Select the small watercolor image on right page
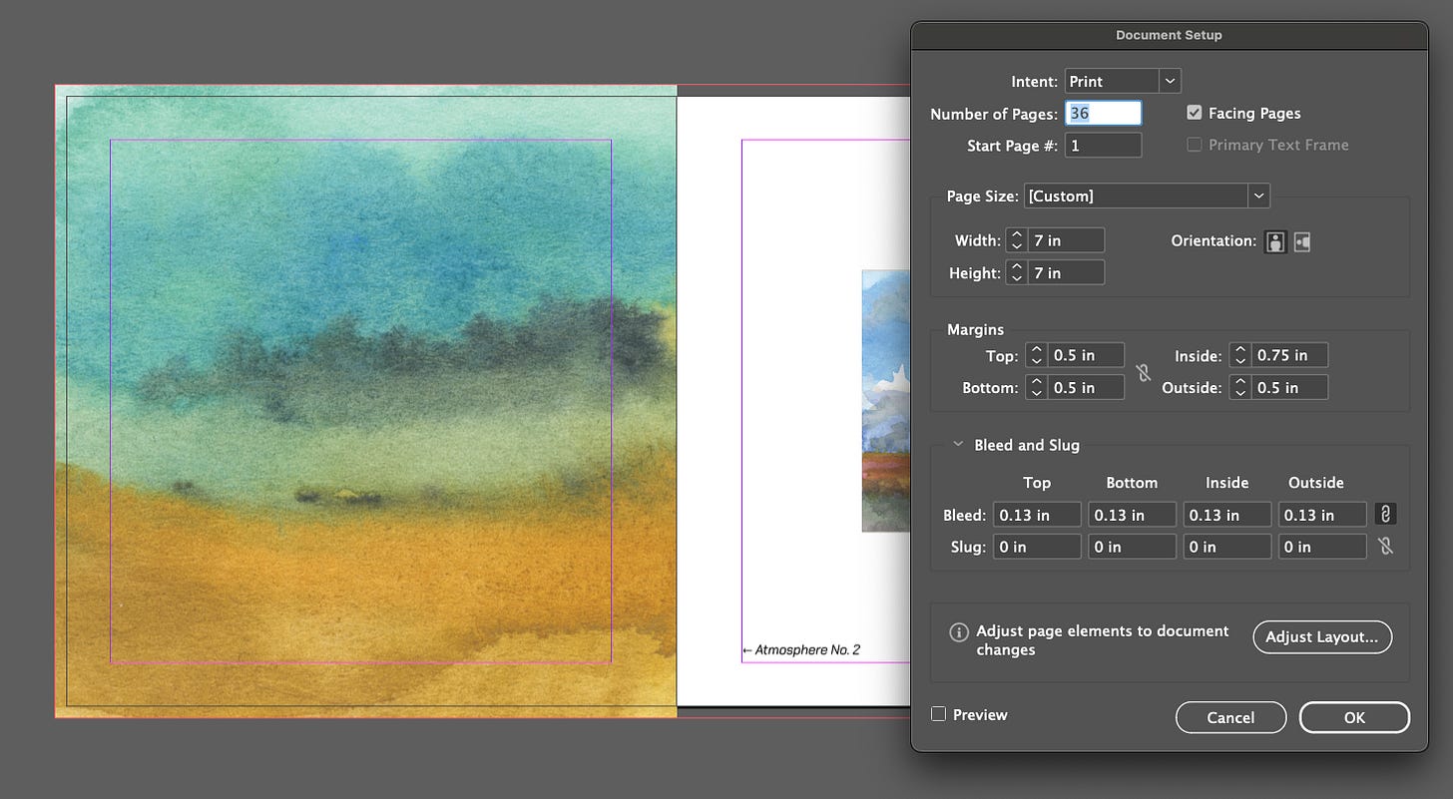Viewport: 1453px width, 799px height. [x=887, y=400]
